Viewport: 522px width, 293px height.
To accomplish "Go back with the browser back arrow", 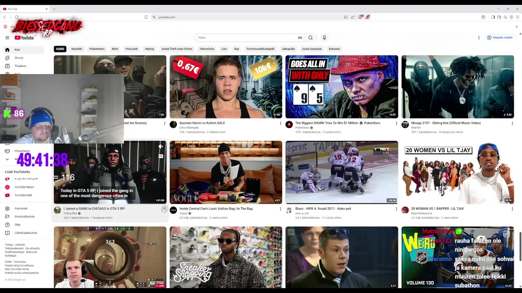I will (4, 17).
